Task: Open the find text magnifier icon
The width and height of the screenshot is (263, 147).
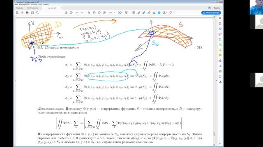Action: click(x=37, y=13)
